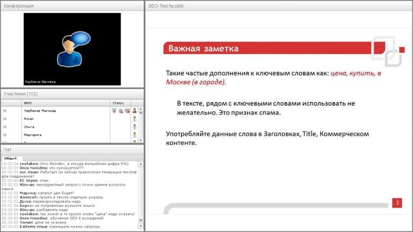This screenshot has height=232, width=413.
Task: Click the row handle icon beside Маргарита
Action: click(5, 135)
